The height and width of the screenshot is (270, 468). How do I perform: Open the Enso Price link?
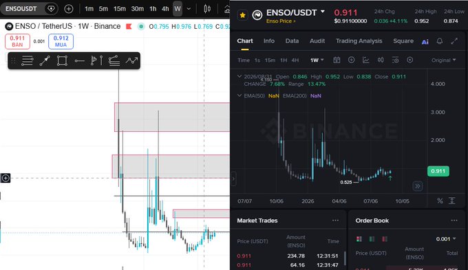(x=281, y=21)
